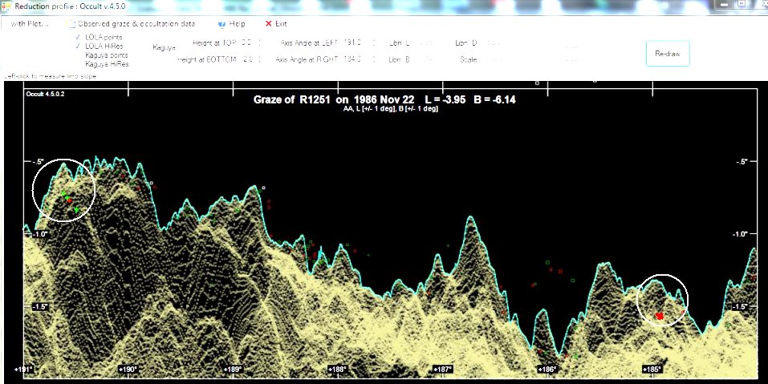Enable the Kaguya points option
The width and height of the screenshot is (768, 384).
pyautogui.click(x=104, y=55)
